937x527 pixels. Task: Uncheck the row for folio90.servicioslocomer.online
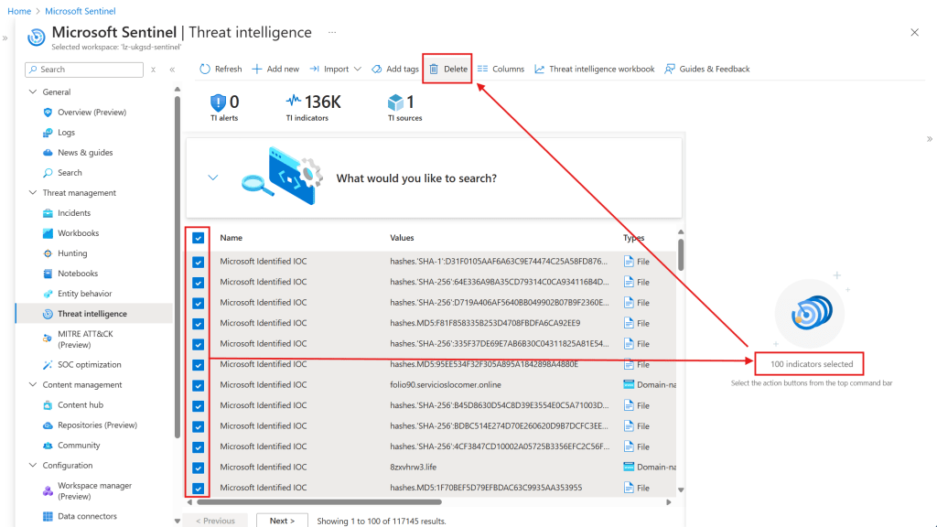click(x=198, y=385)
